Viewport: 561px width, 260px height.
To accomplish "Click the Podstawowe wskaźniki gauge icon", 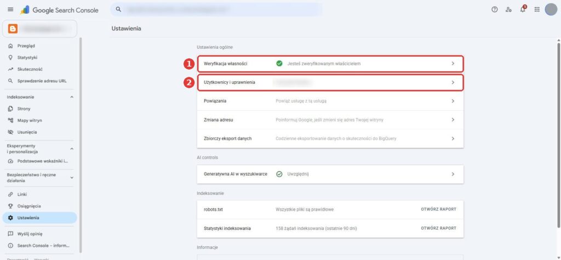I will coord(10,161).
